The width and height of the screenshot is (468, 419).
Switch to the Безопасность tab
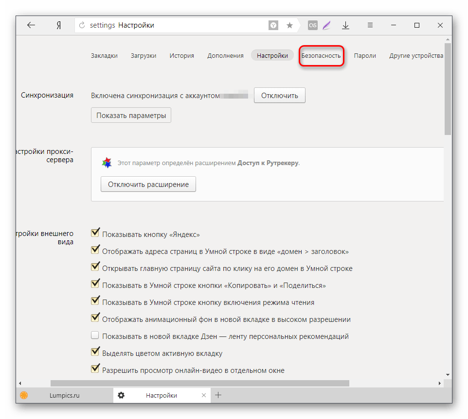[x=321, y=56]
